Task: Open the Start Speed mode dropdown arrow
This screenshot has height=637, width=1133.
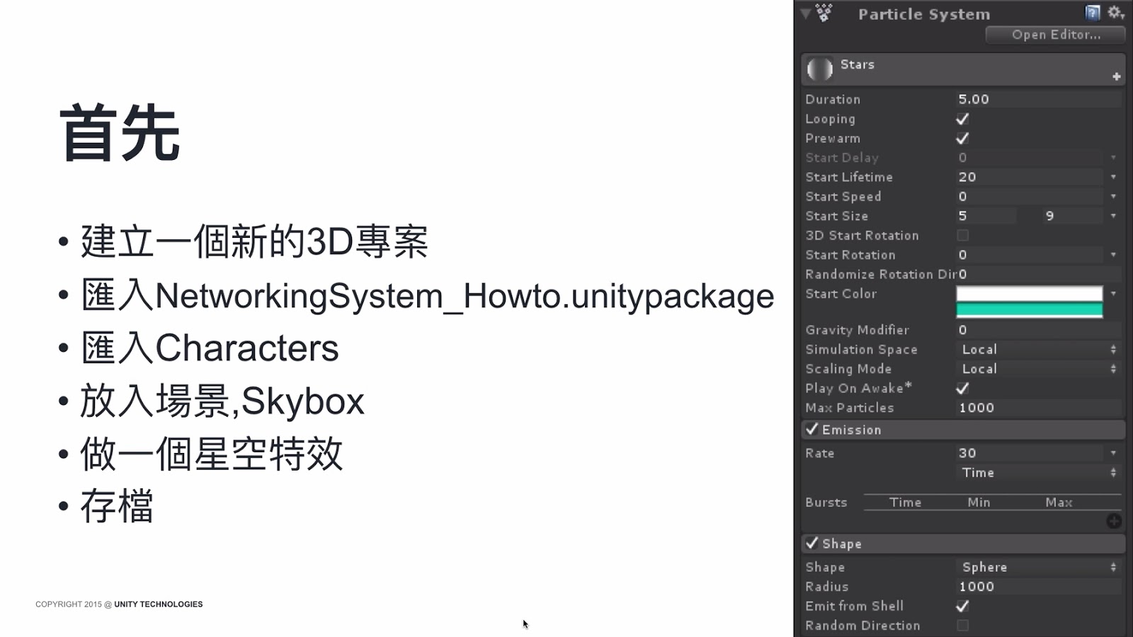Action: (x=1113, y=196)
